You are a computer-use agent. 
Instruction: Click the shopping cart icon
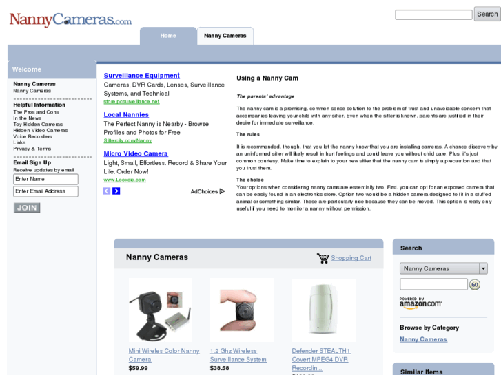(x=323, y=258)
